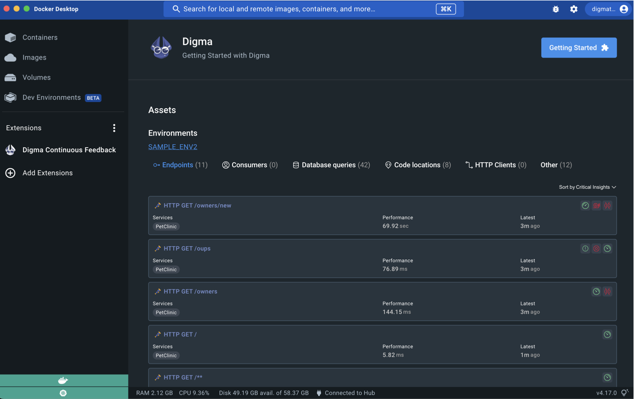Click the notification icon beside version v4.17.0
The width and height of the screenshot is (634, 399).
624,393
